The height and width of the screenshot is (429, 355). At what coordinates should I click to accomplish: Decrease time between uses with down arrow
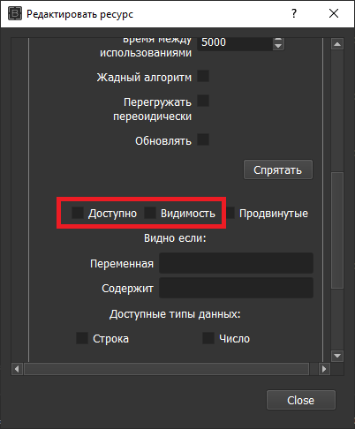pos(278,47)
